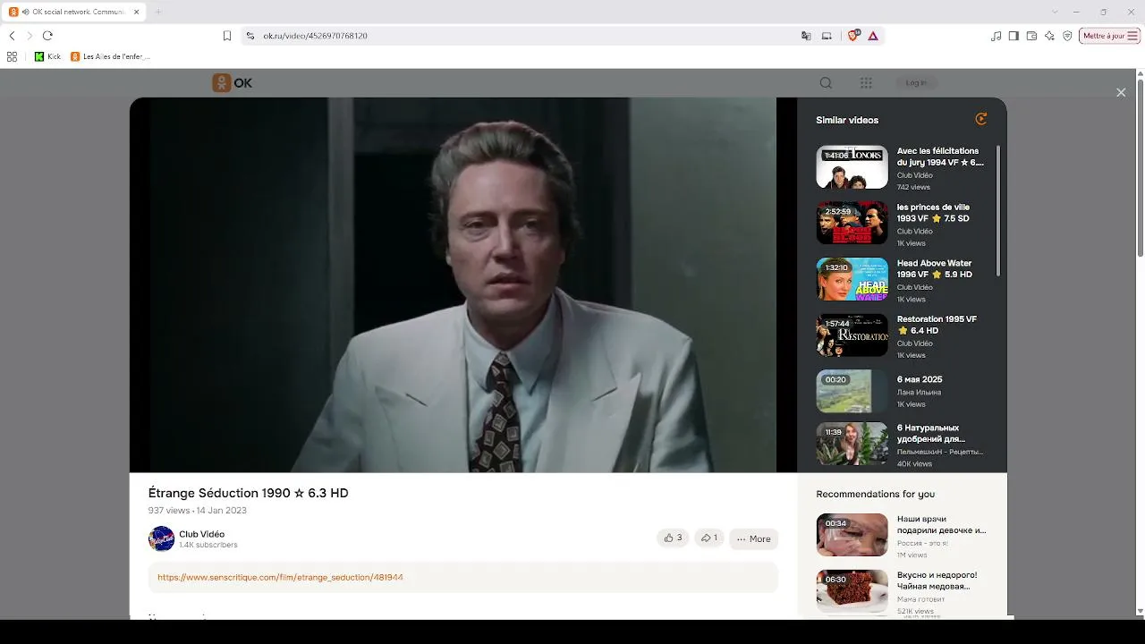The height and width of the screenshot is (644, 1145).
Task: Open the Brave Wallet icon
Action: click(1031, 36)
